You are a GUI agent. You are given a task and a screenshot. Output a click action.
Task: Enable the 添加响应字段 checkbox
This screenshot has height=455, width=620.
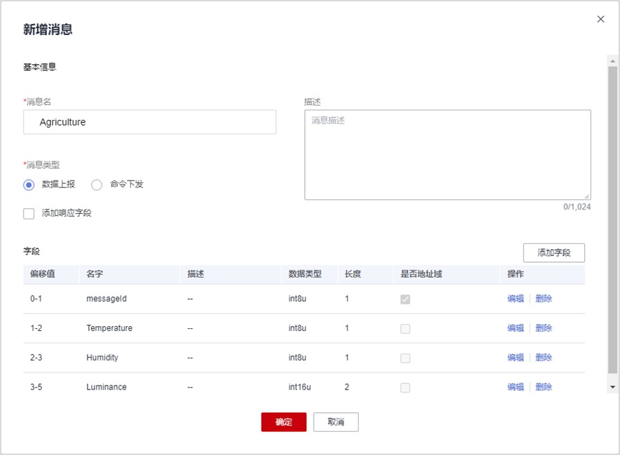tap(29, 214)
